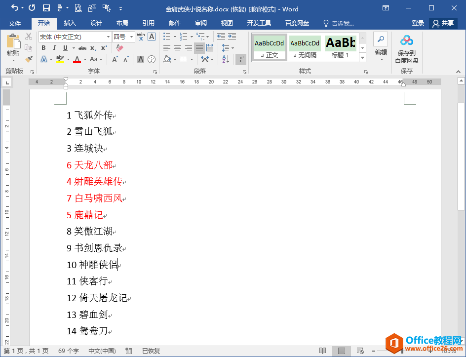
Task: Open Find/Editing magnifier button
Action: pyautogui.click(x=381, y=39)
